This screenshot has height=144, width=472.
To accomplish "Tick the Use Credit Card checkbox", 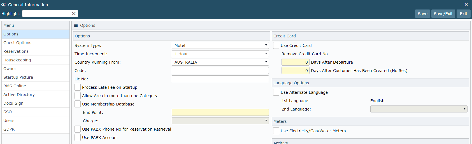I will tap(276, 45).
